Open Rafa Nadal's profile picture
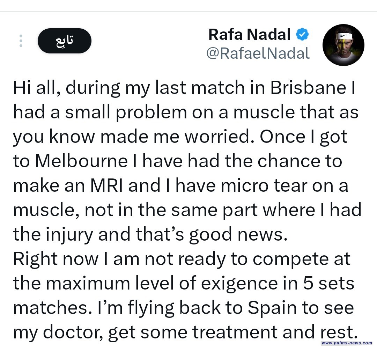The width and height of the screenshot is (377, 351). (x=343, y=45)
